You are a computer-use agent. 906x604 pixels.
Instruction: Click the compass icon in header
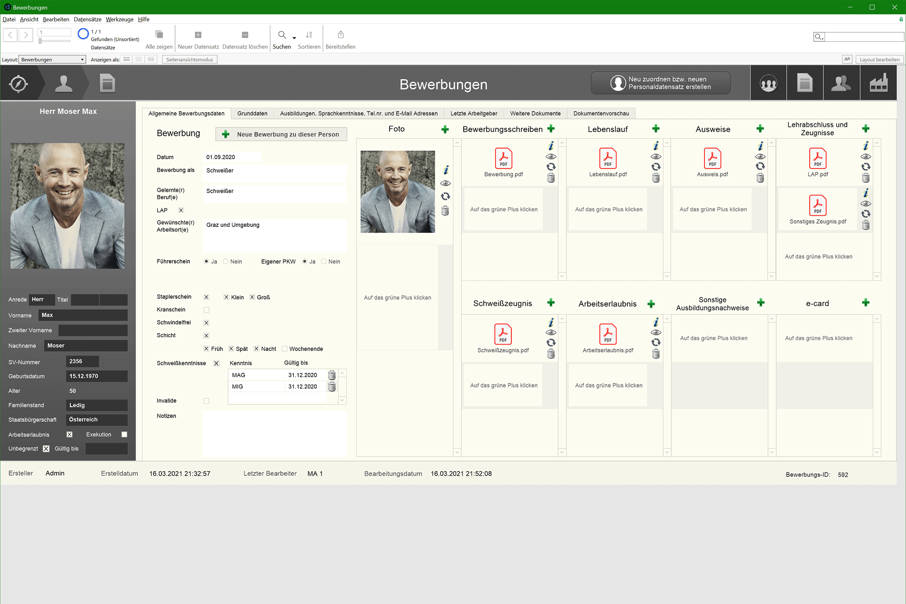pos(19,84)
